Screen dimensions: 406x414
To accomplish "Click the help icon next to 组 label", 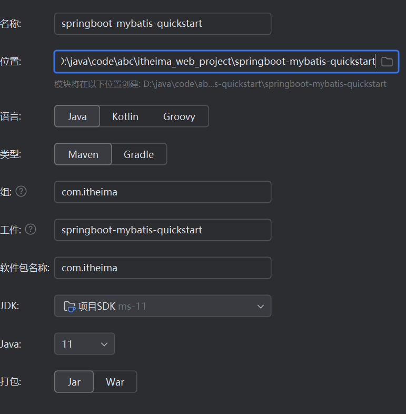I will click(x=21, y=191).
